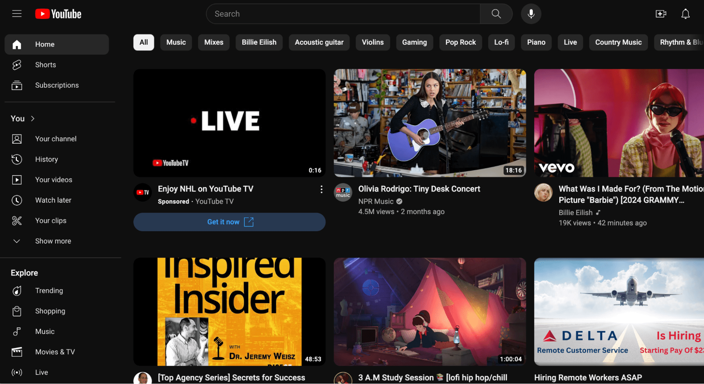Viewport: 704px width, 384px height.
Task: Click the Your clips scissors icon
Action: click(17, 220)
